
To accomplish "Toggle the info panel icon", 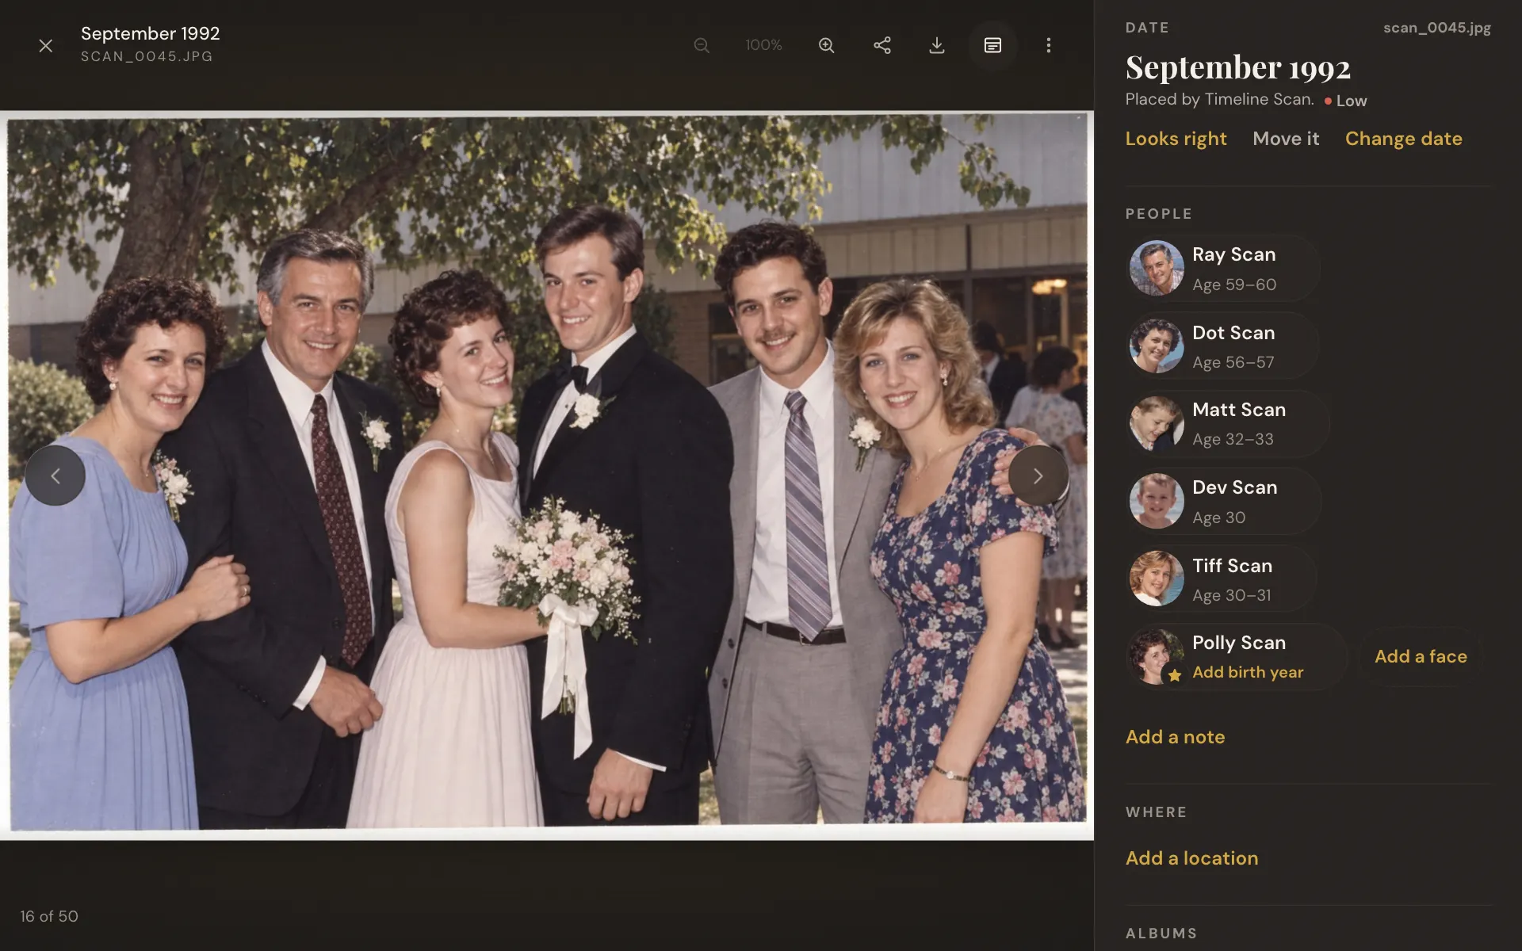I will pos(992,45).
